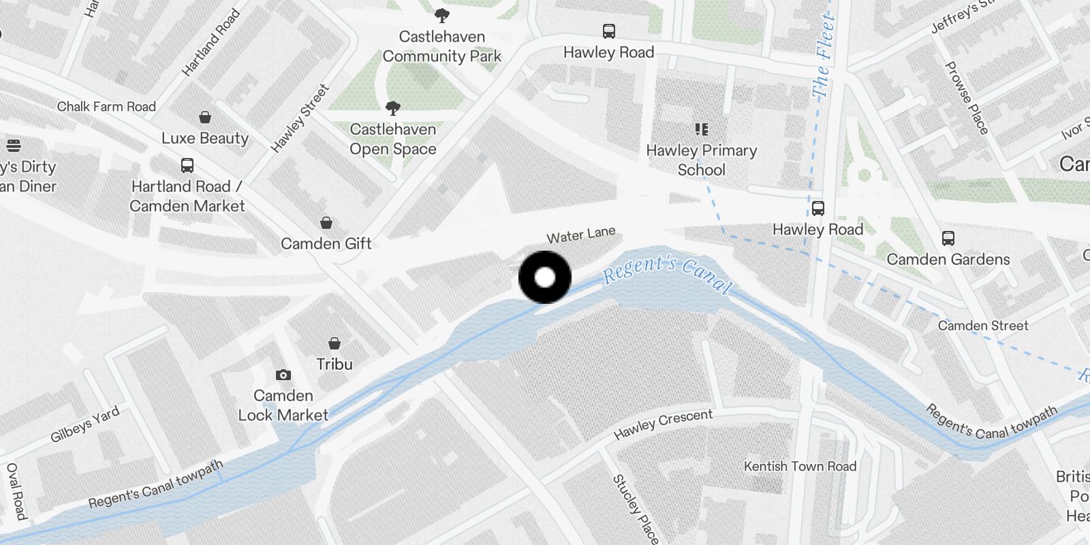Select the bus stop icon above the top Hawley Road label

pos(609,31)
